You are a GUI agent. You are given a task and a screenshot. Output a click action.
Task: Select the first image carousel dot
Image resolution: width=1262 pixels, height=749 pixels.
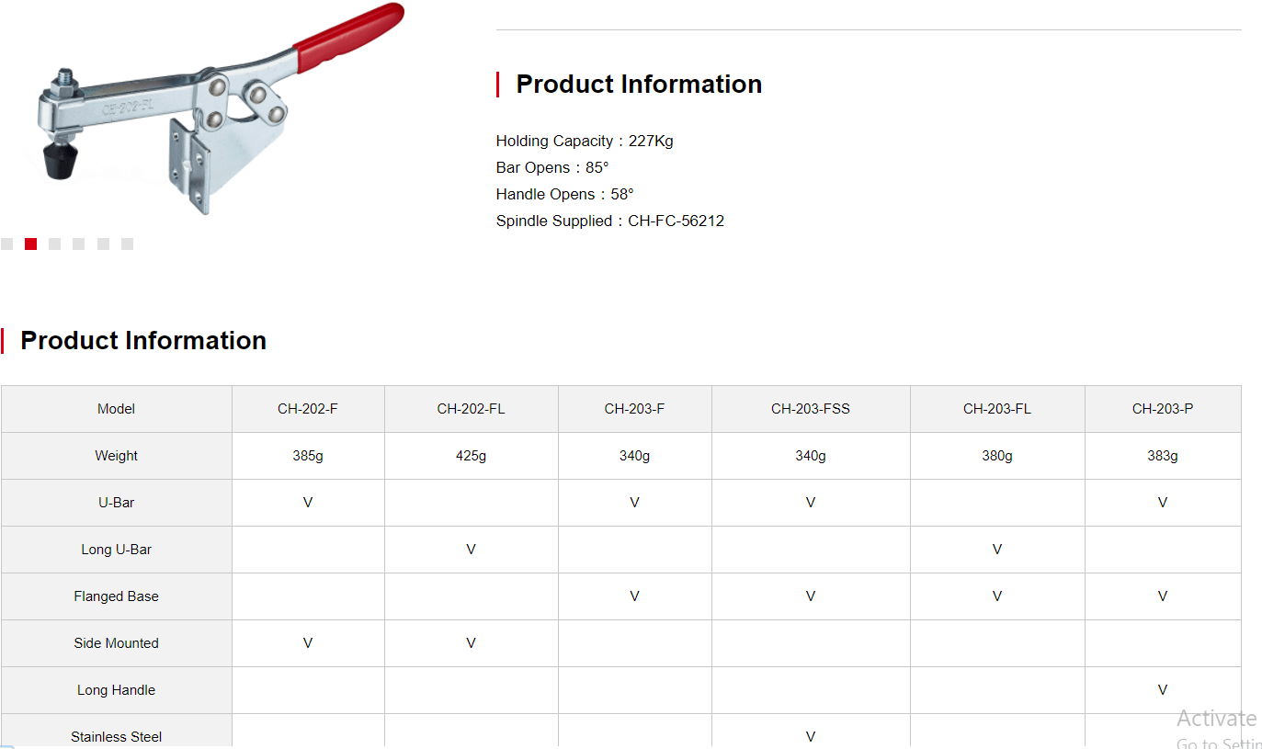6,244
